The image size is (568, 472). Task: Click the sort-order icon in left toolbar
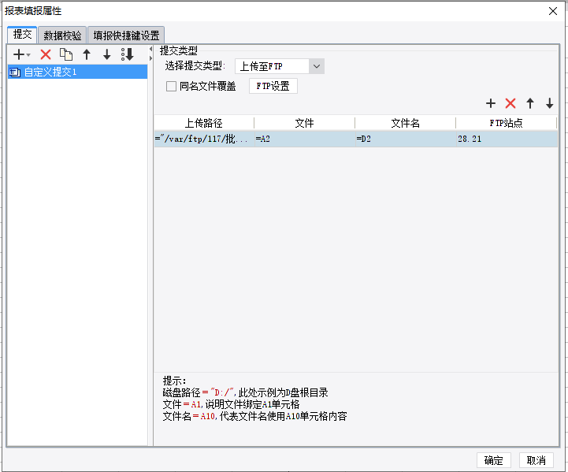pos(128,54)
